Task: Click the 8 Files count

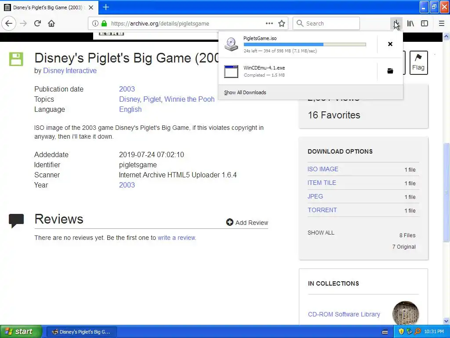Action: [407, 235]
